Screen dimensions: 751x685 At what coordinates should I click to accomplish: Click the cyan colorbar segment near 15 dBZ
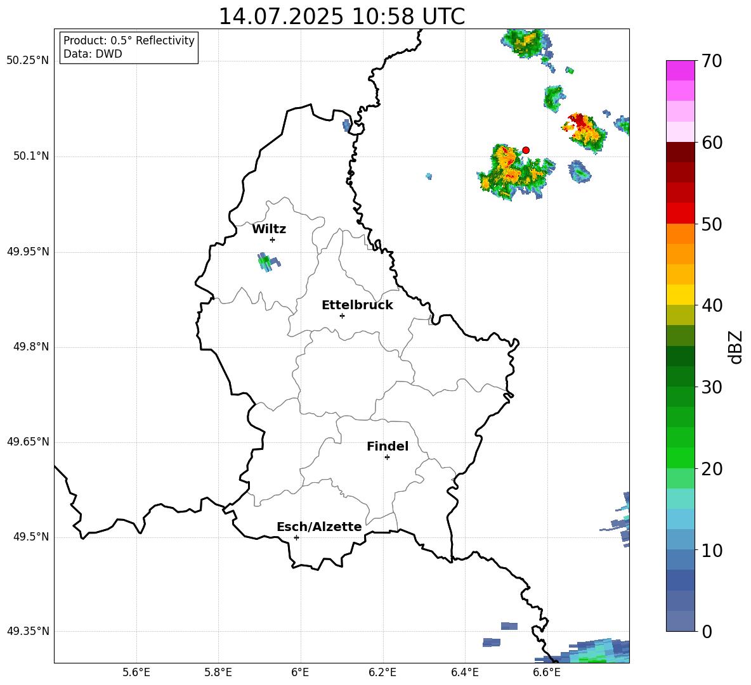point(680,499)
